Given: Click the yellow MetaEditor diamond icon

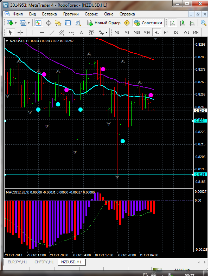Looking at the screenshot, I should (x=127, y=23).
